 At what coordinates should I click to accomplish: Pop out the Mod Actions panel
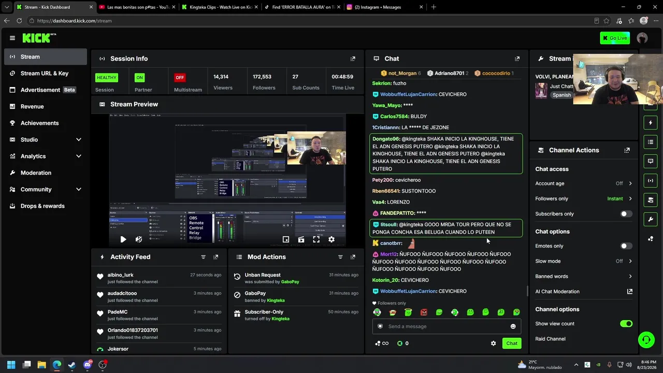click(x=353, y=257)
